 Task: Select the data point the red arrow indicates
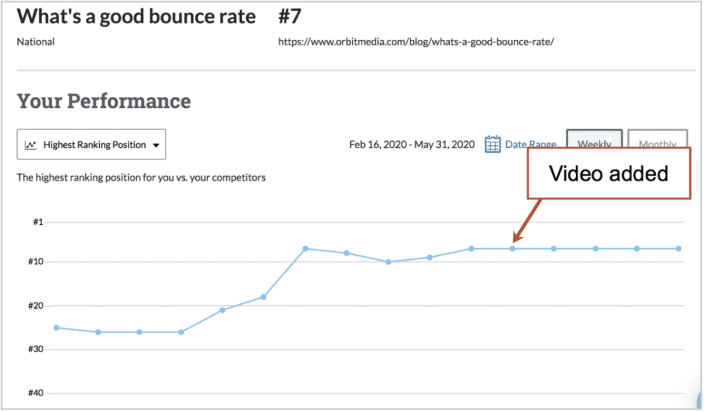[512, 248]
